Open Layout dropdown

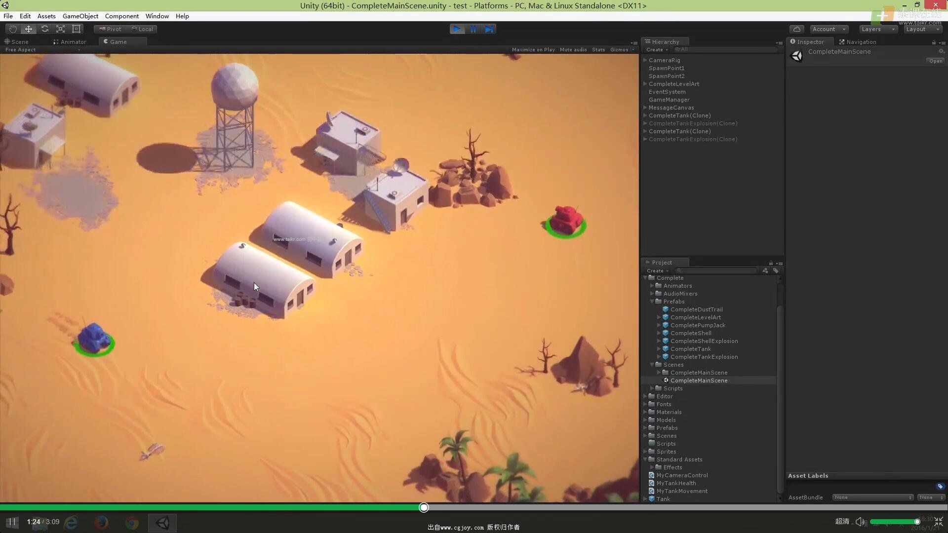click(922, 29)
